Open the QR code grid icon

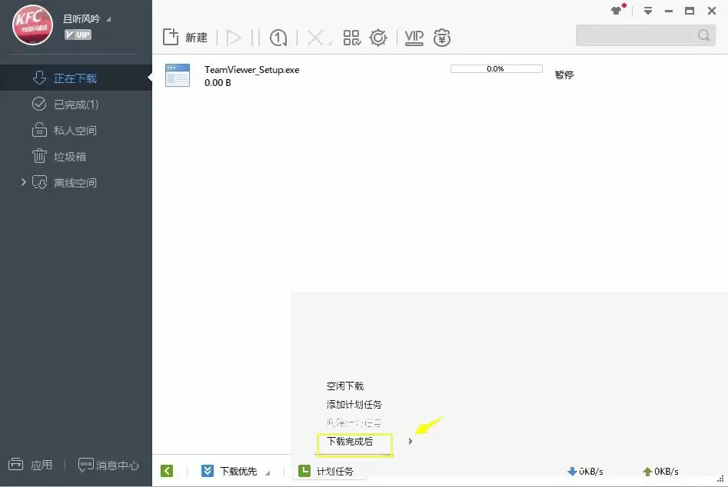coord(352,38)
